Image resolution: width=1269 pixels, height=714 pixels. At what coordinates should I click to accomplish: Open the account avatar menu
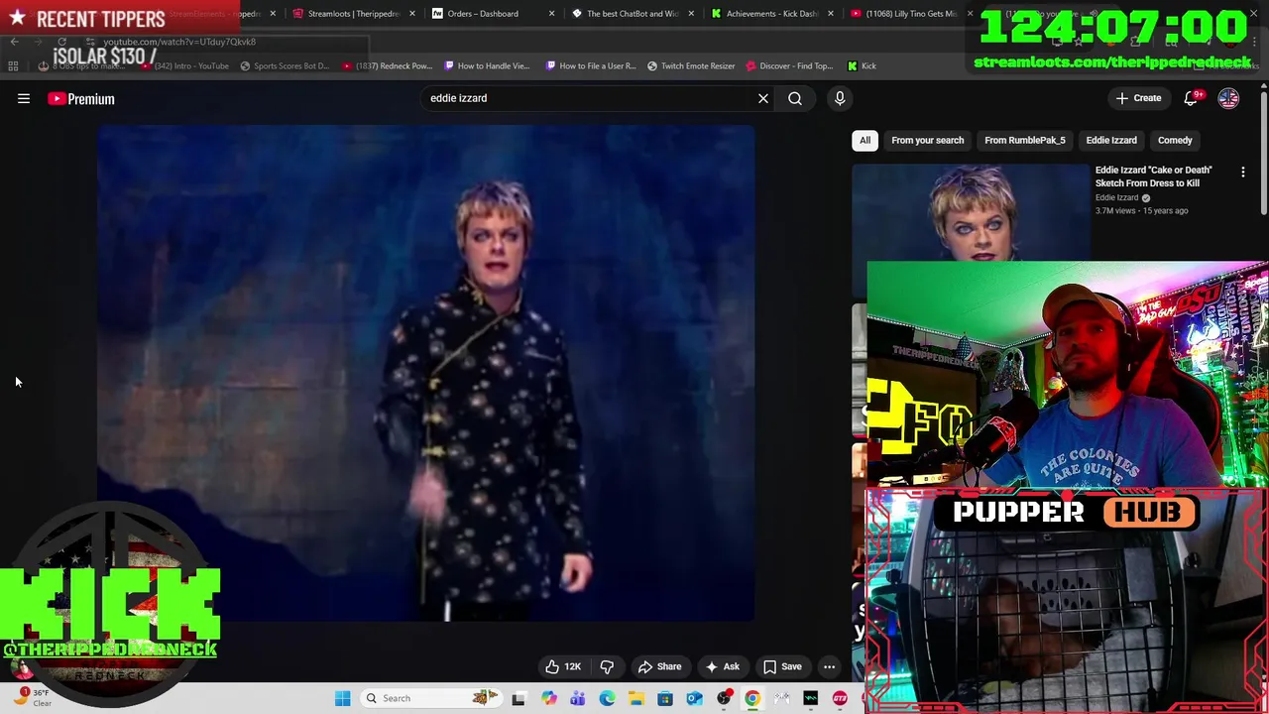[1228, 98]
